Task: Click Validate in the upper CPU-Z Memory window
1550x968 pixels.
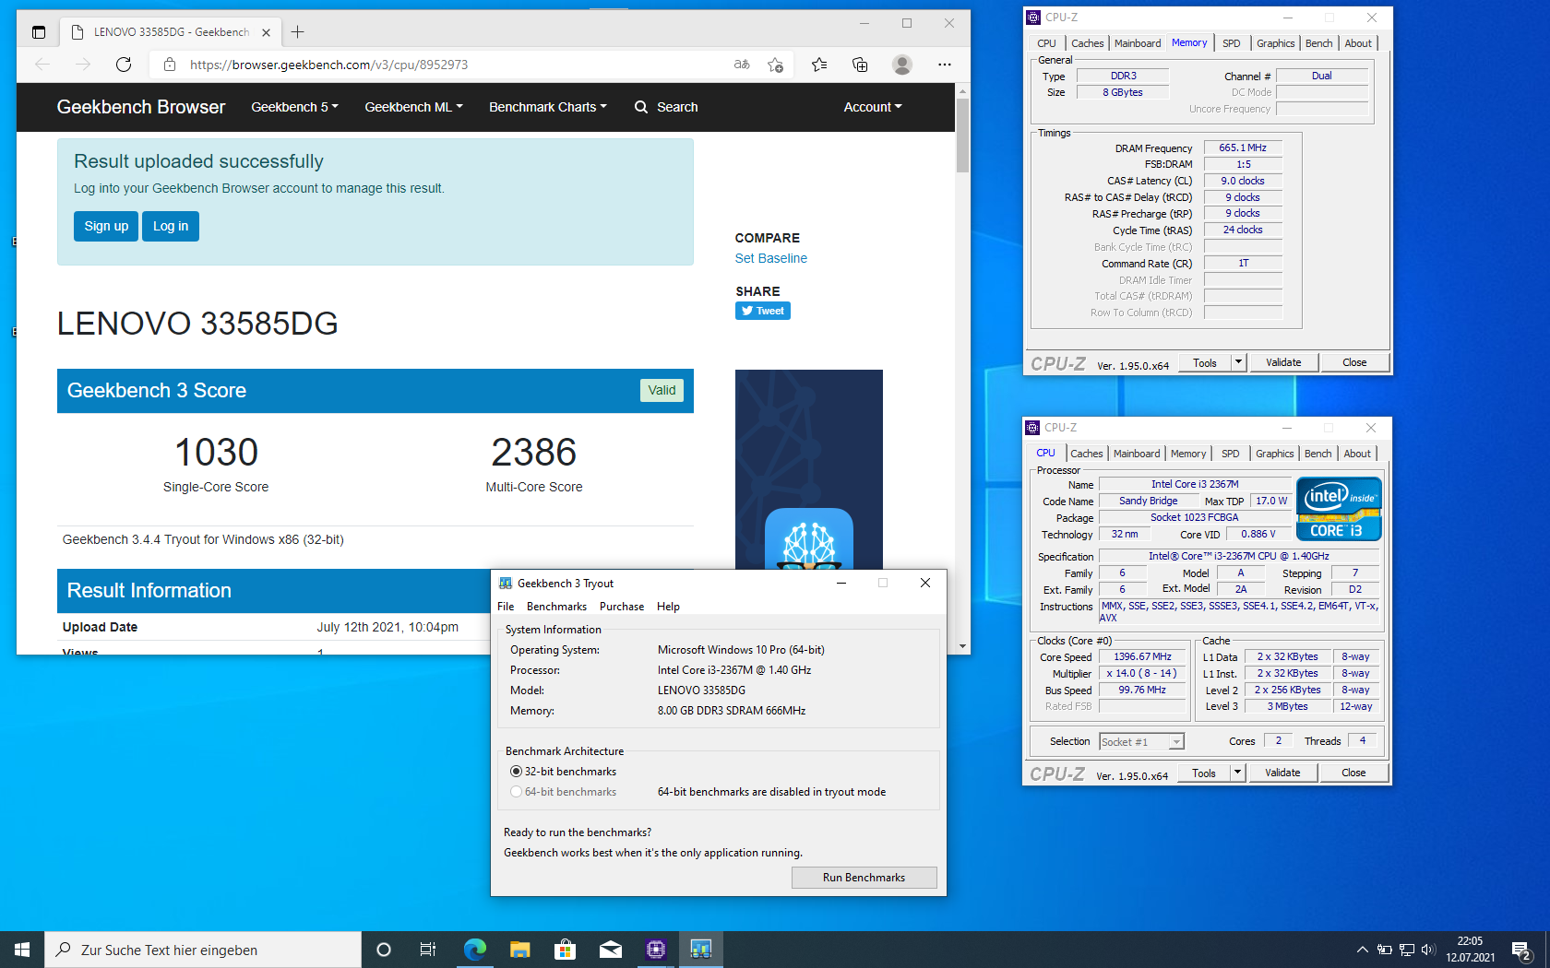Action: (x=1283, y=362)
